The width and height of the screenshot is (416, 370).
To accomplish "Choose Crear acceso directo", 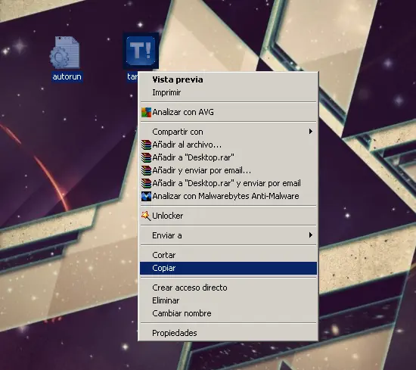I will coord(228,288).
